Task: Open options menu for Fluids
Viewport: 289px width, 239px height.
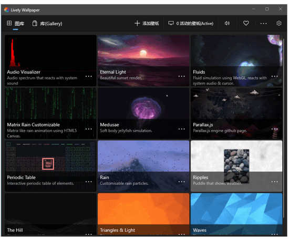Action: click(274, 76)
